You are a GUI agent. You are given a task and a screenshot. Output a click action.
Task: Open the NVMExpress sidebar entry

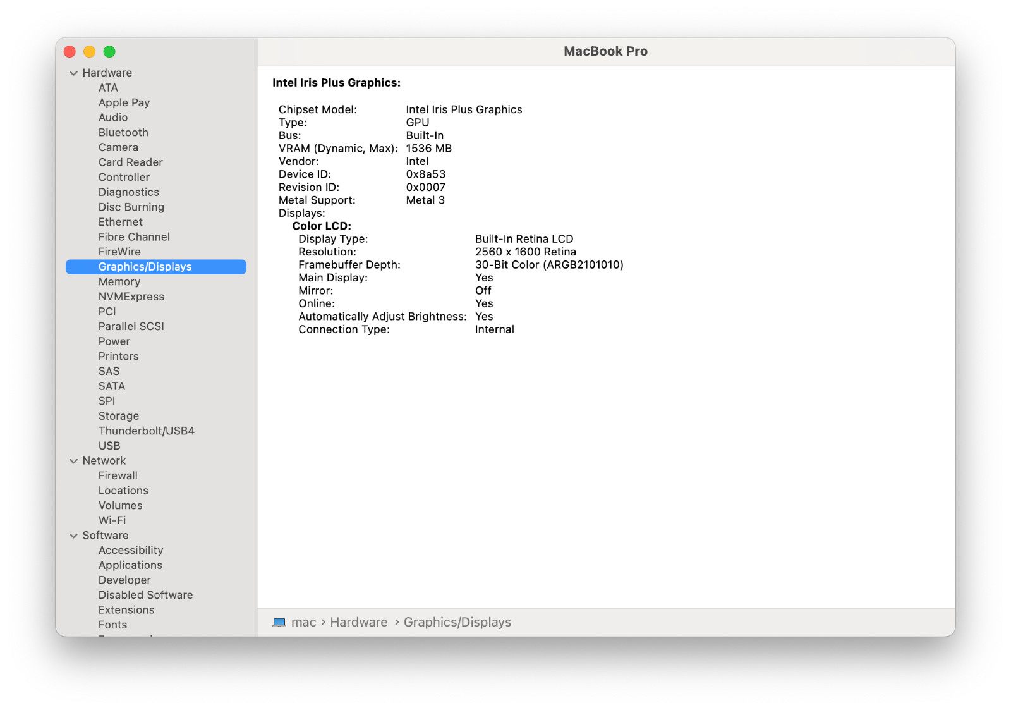point(131,297)
